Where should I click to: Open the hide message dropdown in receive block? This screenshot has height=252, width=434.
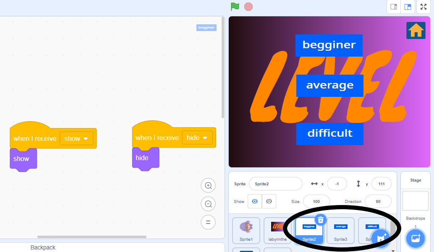pyautogui.click(x=197, y=138)
